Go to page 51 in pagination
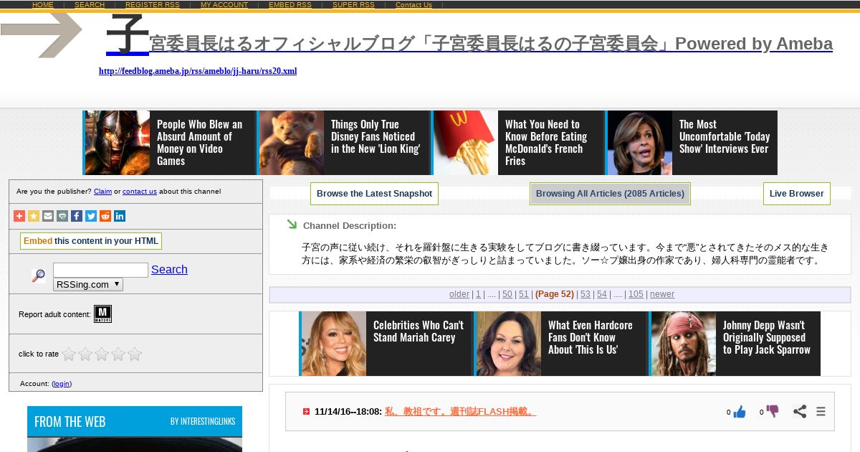The height and width of the screenshot is (452, 860). click(524, 294)
